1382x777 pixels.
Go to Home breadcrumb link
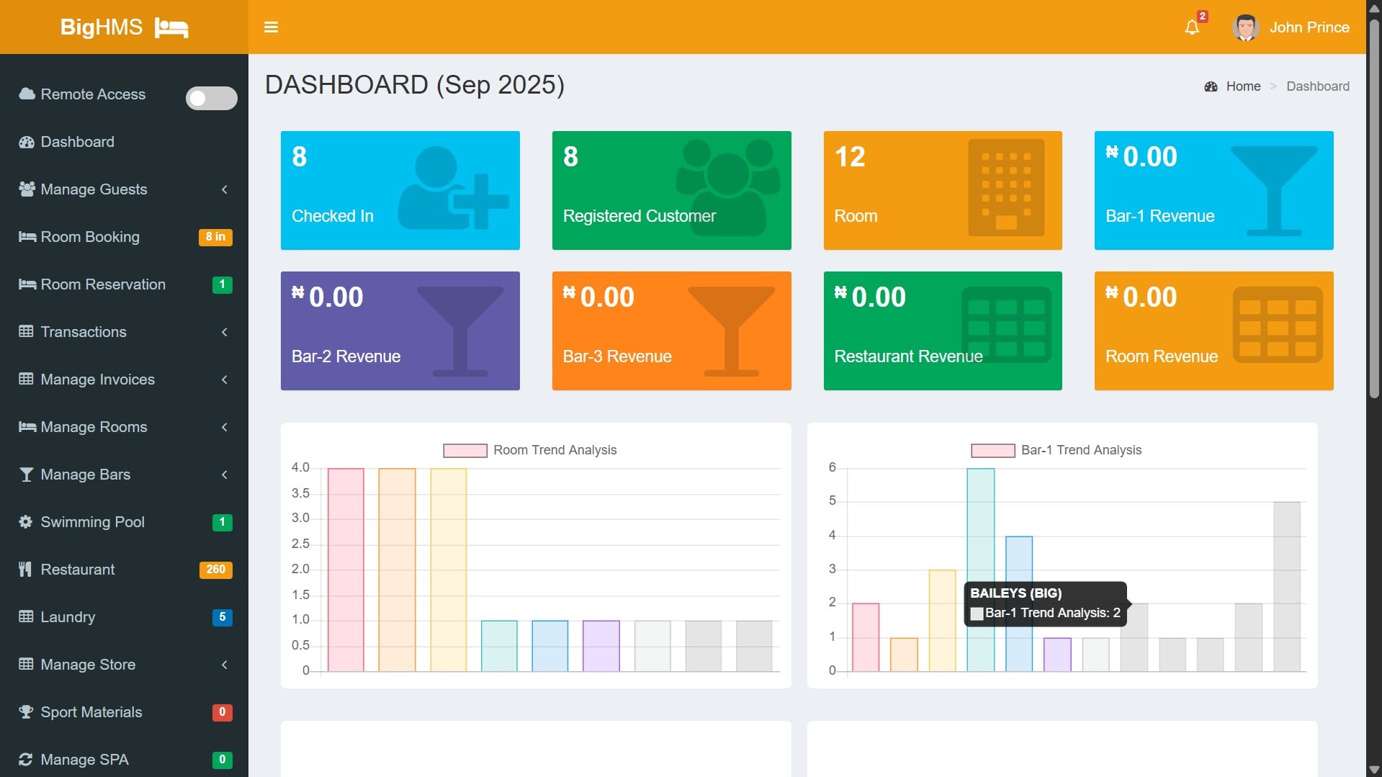point(1243,86)
